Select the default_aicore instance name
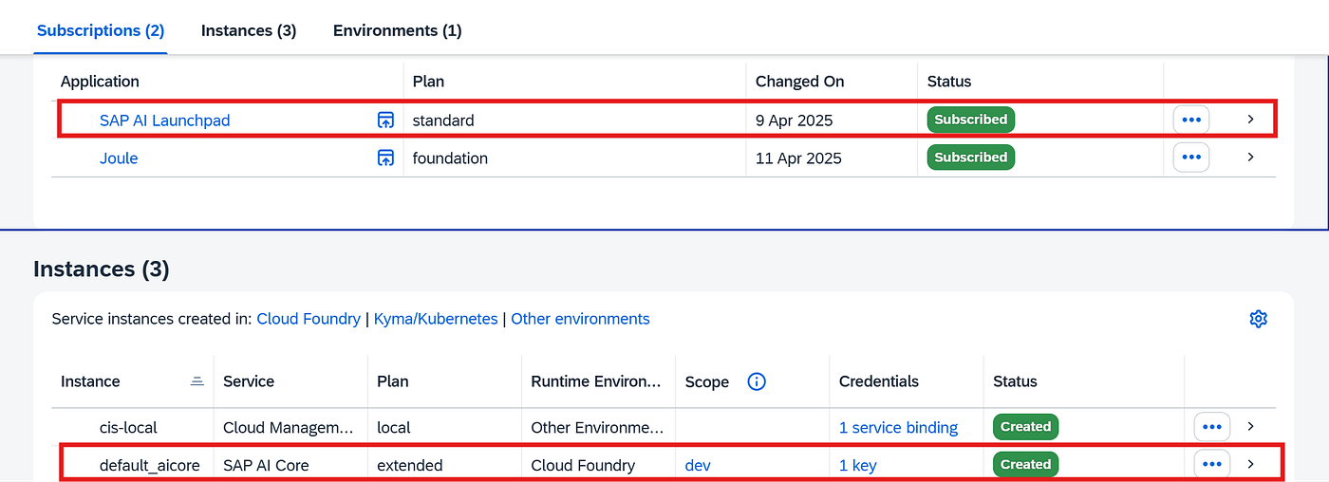This screenshot has height=482, width=1329. [x=150, y=465]
